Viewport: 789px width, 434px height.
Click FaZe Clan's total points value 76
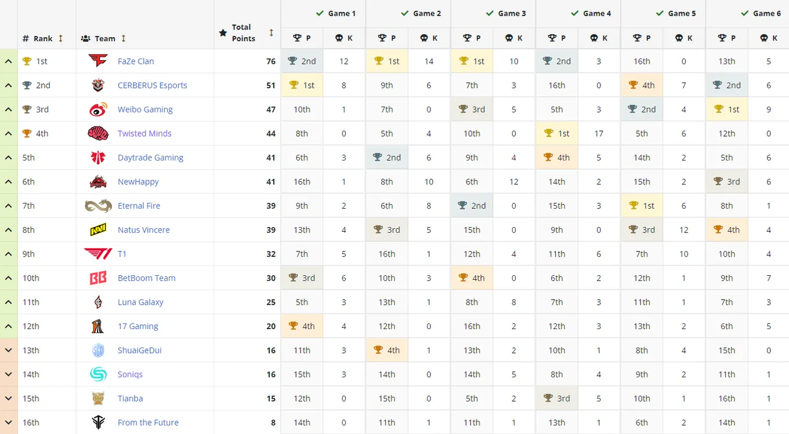(271, 61)
